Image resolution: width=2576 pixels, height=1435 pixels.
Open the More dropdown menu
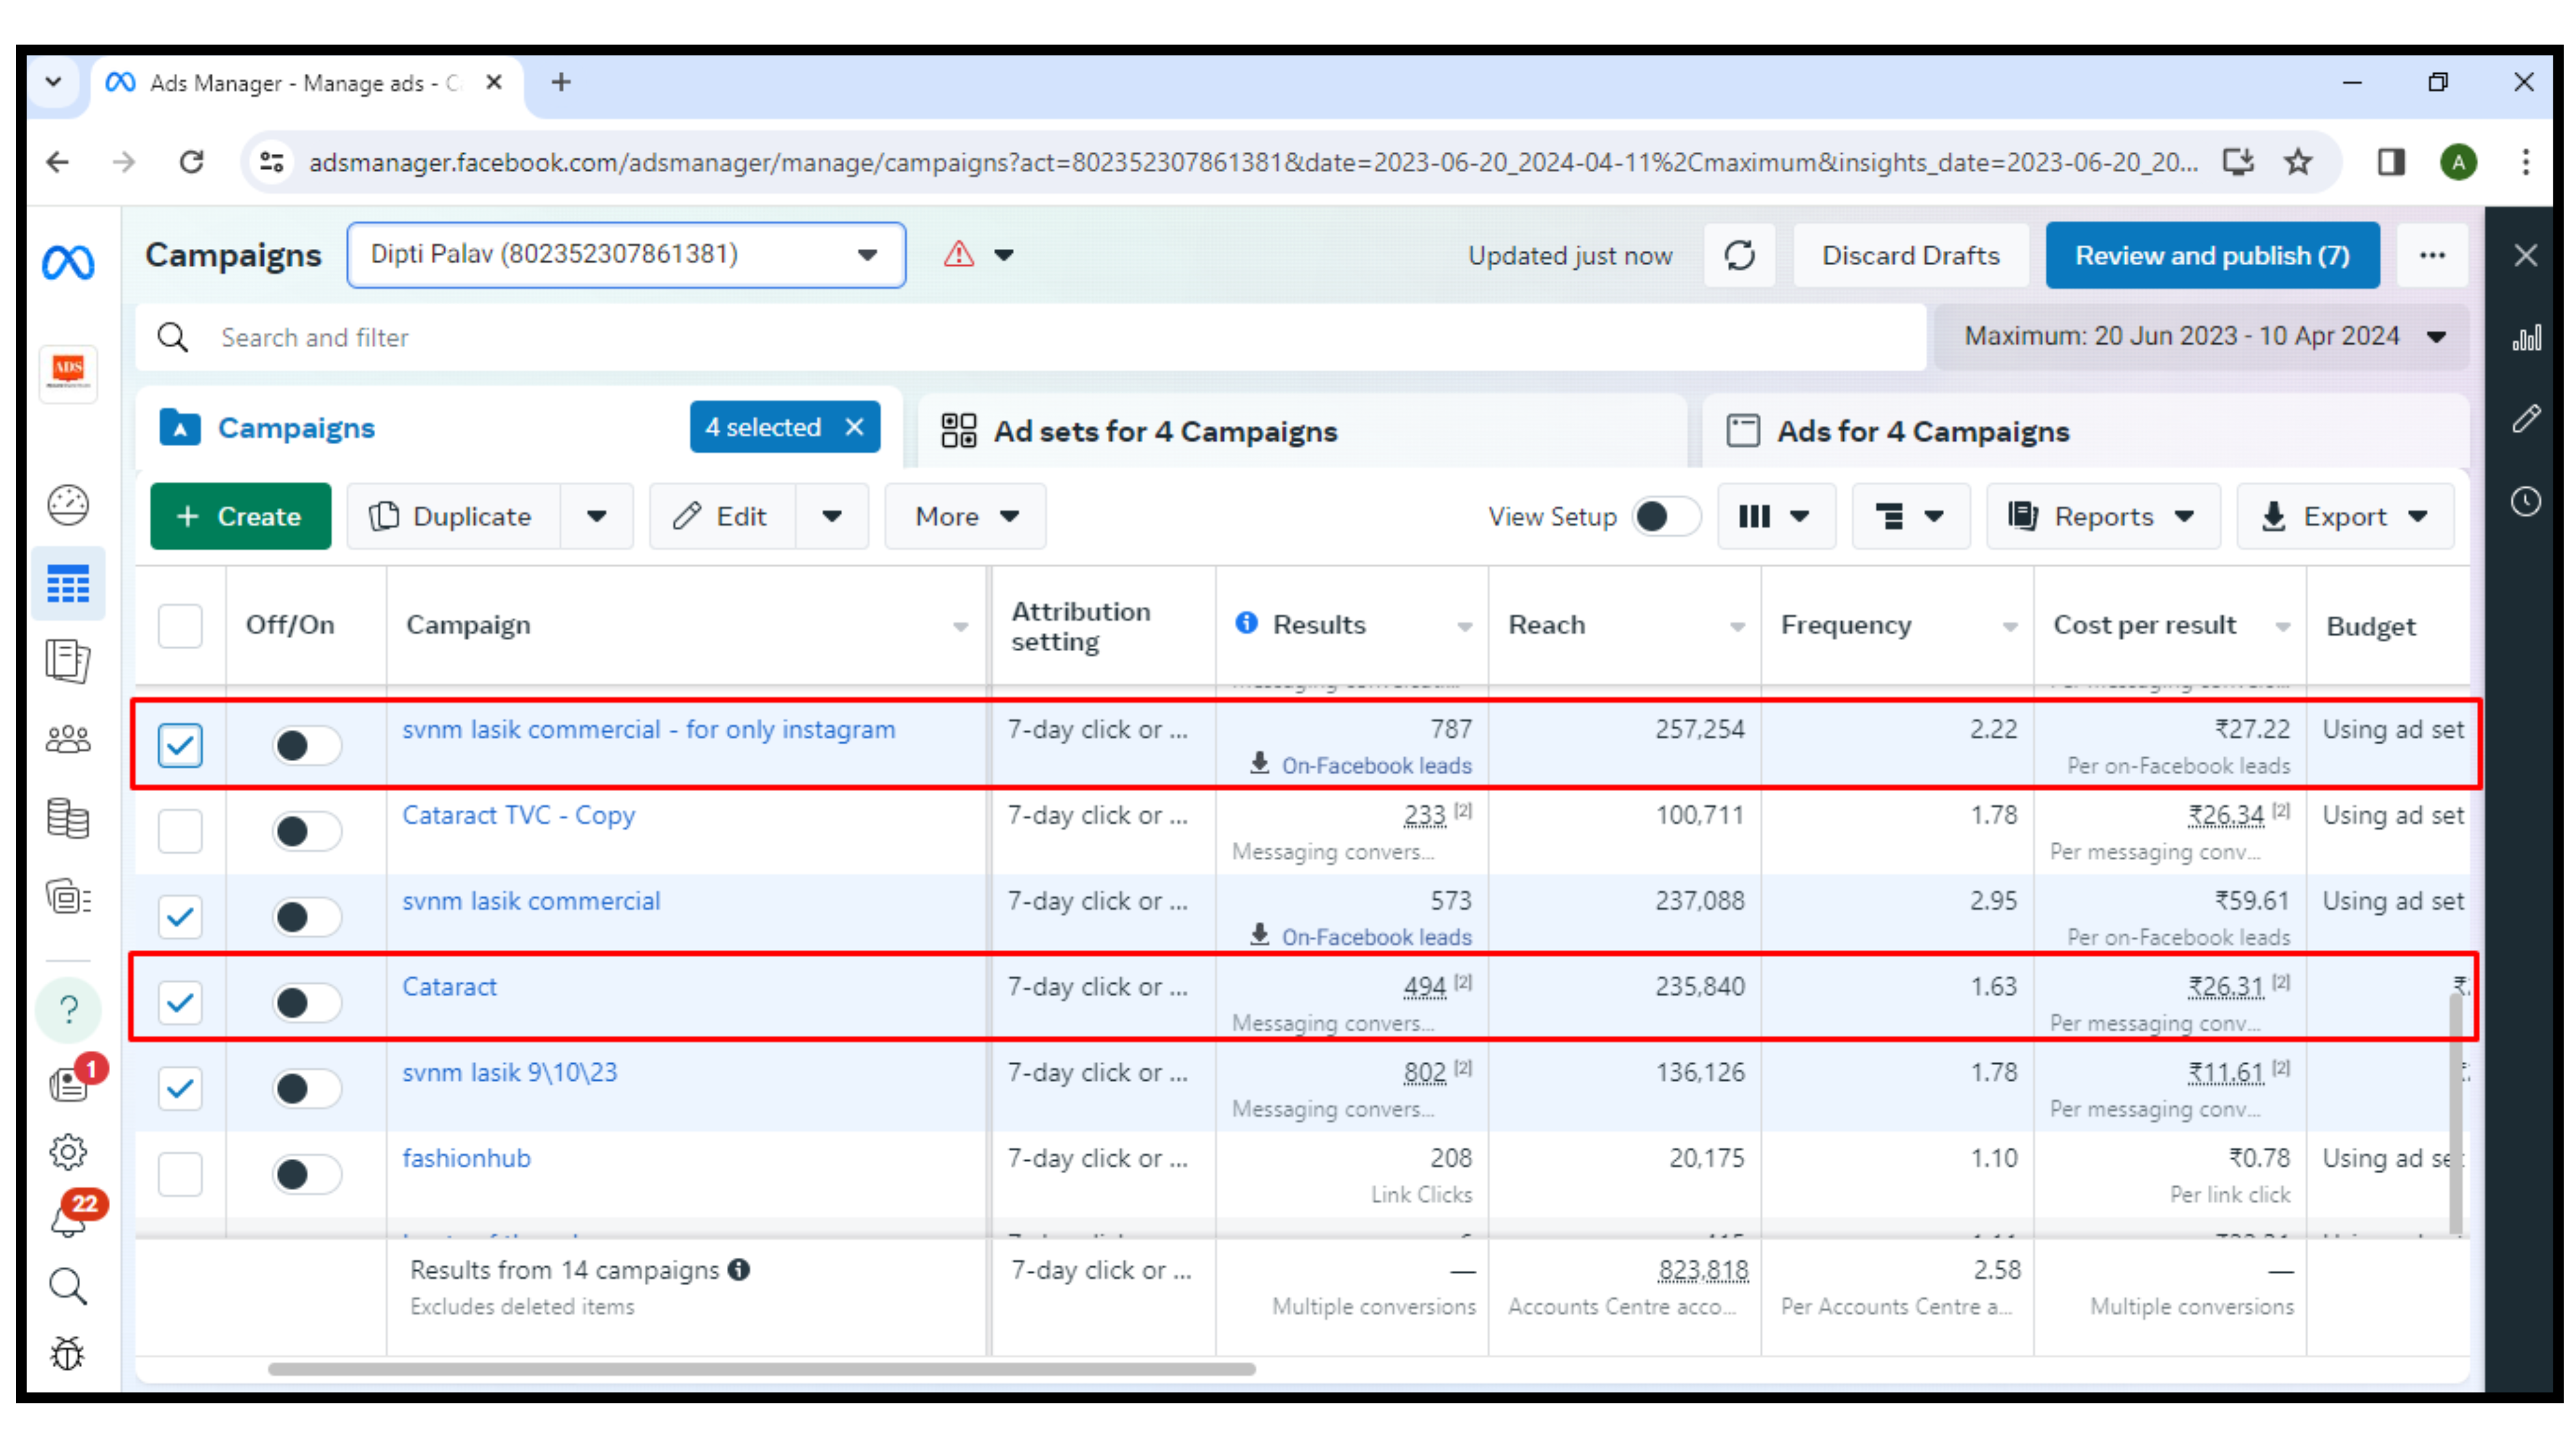[965, 516]
